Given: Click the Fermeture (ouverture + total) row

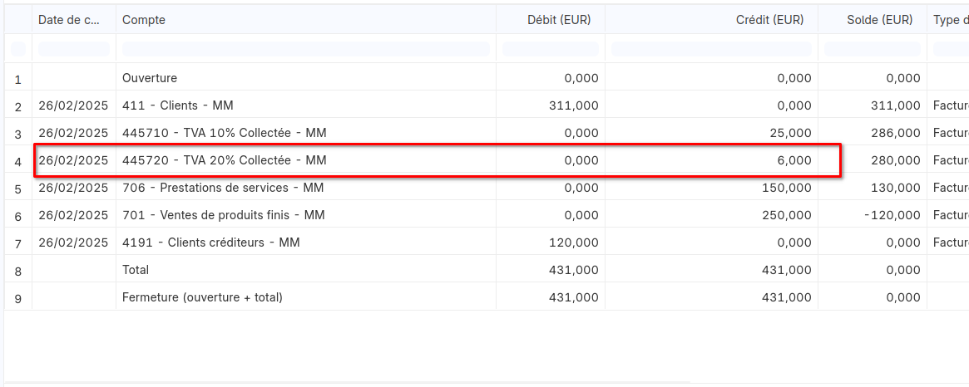Looking at the screenshot, I should coord(484,296).
